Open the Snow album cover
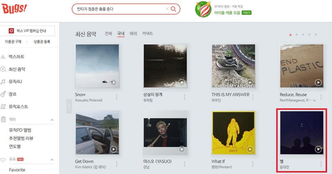 coord(97,66)
